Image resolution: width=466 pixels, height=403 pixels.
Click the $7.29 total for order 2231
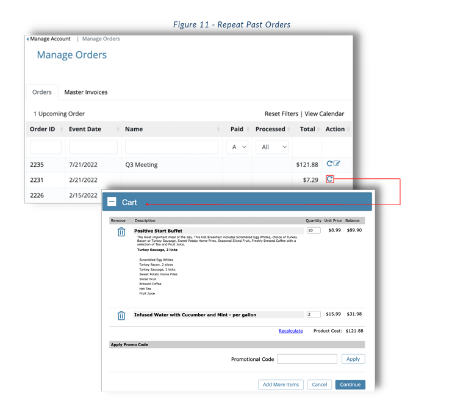tap(310, 180)
